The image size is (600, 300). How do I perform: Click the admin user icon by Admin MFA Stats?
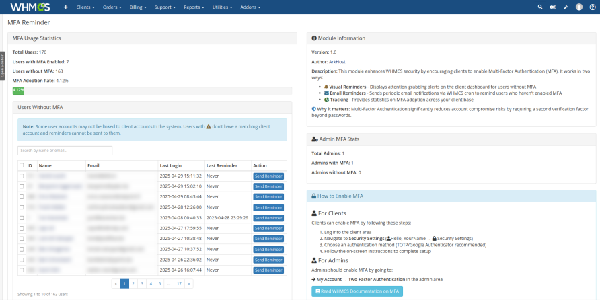[315, 139]
